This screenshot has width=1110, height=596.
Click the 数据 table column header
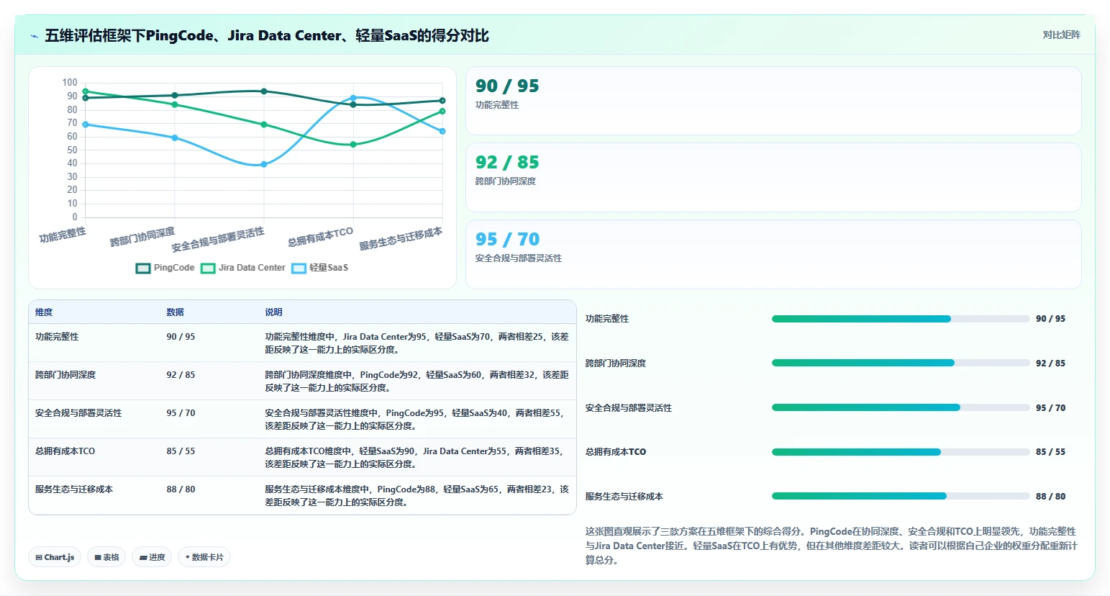[175, 312]
